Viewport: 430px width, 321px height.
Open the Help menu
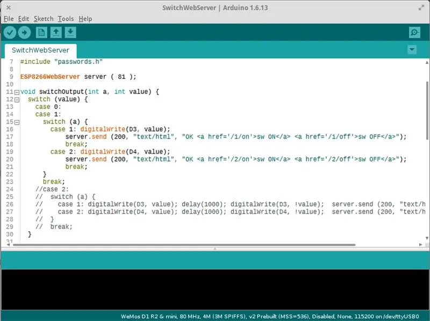[x=85, y=19]
